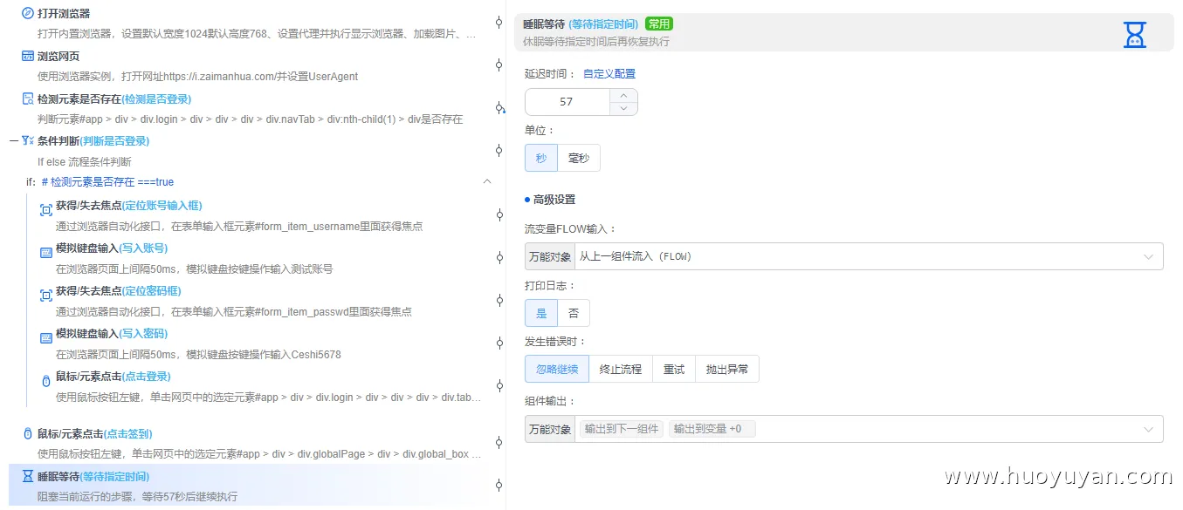
Task: Click the 条件判断 filter icon
Action: pyautogui.click(x=27, y=140)
